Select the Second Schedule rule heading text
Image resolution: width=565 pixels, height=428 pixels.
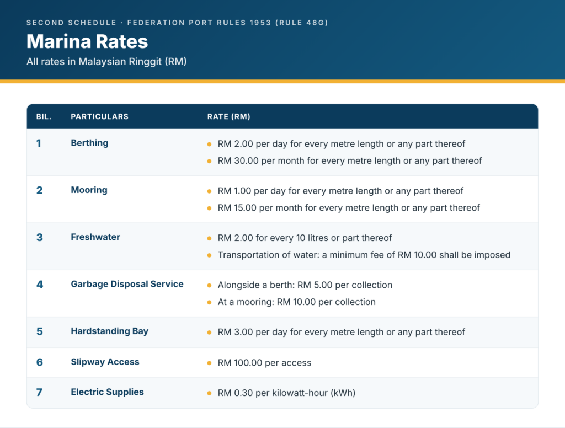177,23
